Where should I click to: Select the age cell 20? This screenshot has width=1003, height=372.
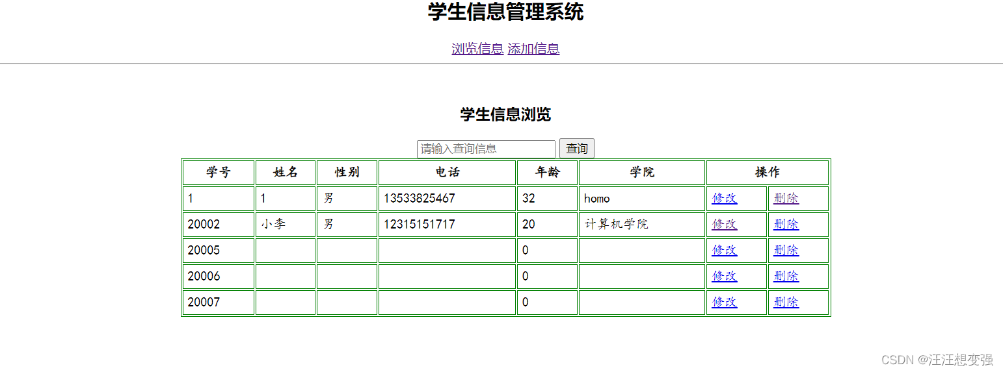[x=547, y=225]
